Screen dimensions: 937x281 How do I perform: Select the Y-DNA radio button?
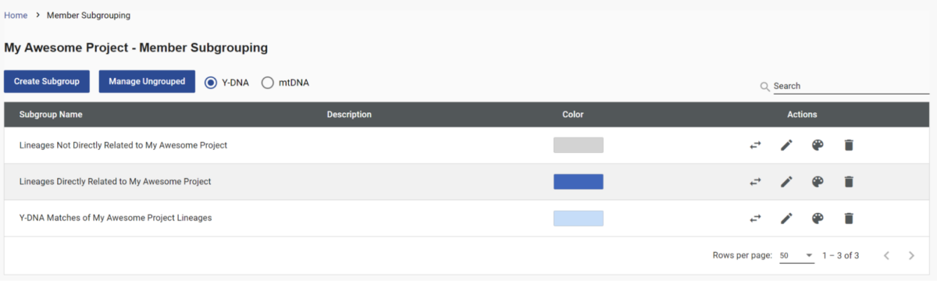pos(211,82)
